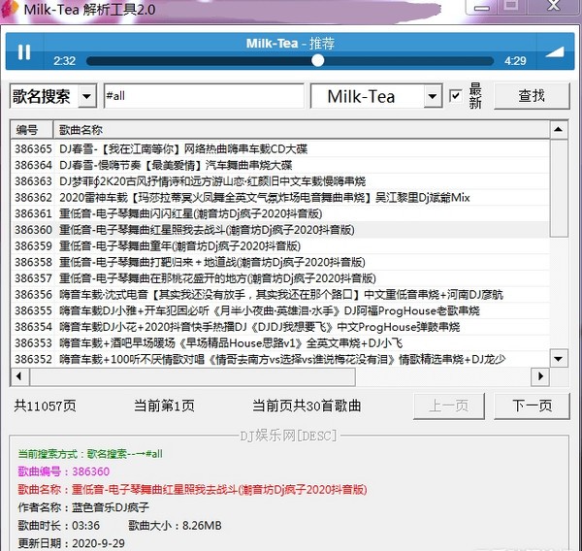Sort by the 编号 column header
The height and width of the screenshot is (551, 582).
click(27, 130)
